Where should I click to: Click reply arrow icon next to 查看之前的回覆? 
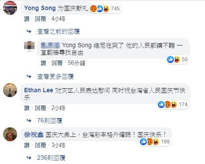29,31
